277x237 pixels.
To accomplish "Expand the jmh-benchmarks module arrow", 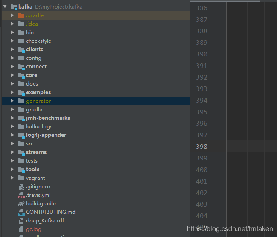I will pyautogui.click(x=12, y=118).
